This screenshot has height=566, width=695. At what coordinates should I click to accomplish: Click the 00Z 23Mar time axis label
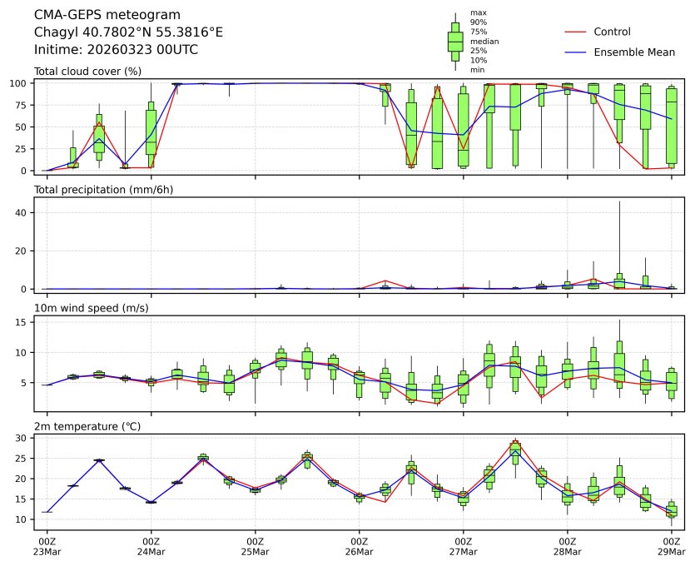coord(47,546)
